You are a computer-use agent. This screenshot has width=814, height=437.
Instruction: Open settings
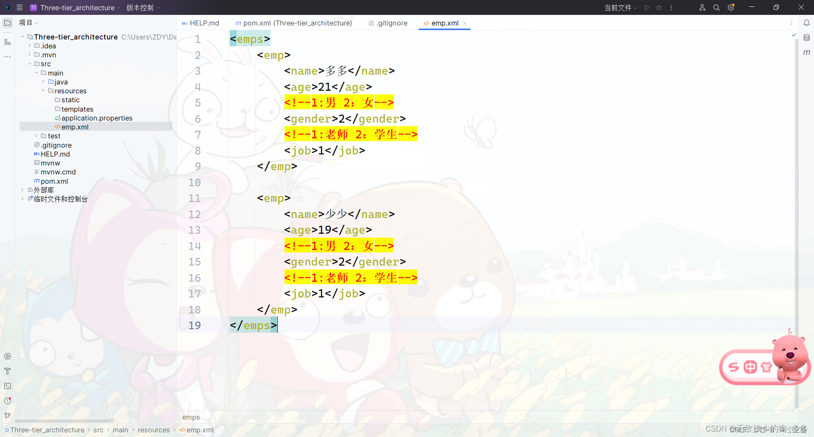coord(731,7)
